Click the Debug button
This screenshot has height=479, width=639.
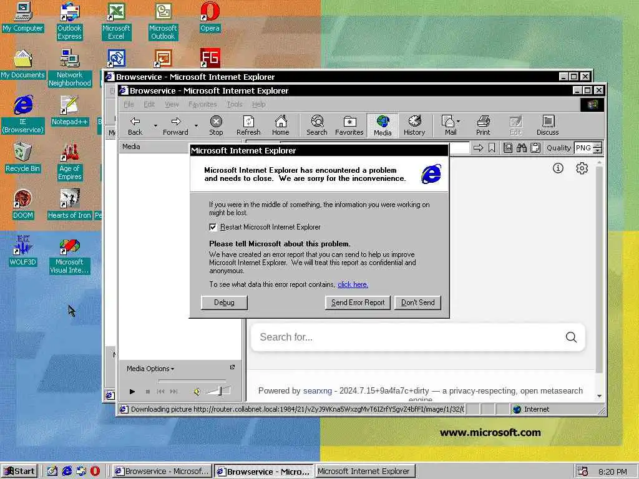click(x=224, y=302)
